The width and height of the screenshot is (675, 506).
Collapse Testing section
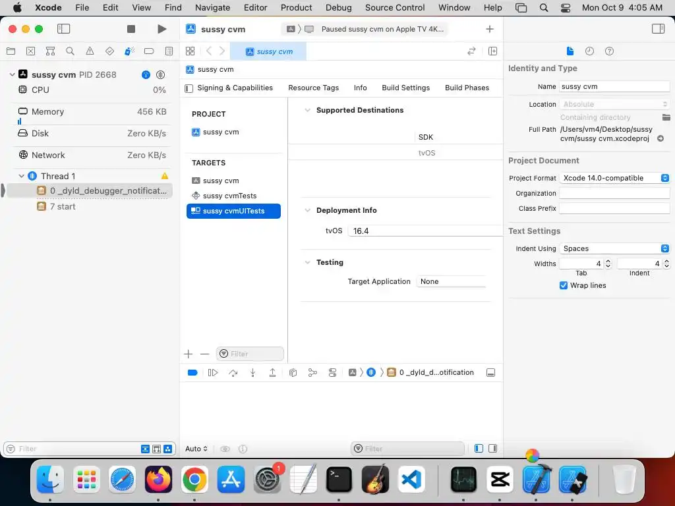tap(307, 262)
